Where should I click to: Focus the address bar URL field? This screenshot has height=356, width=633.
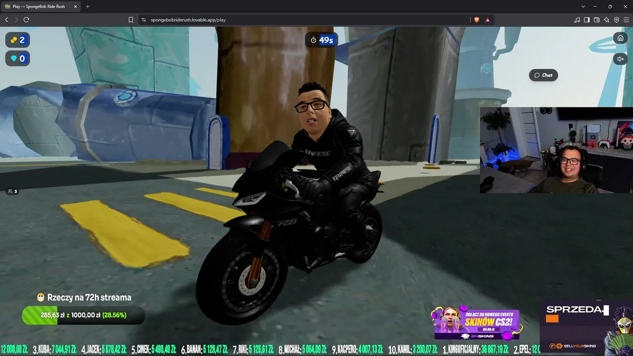click(x=304, y=20)
